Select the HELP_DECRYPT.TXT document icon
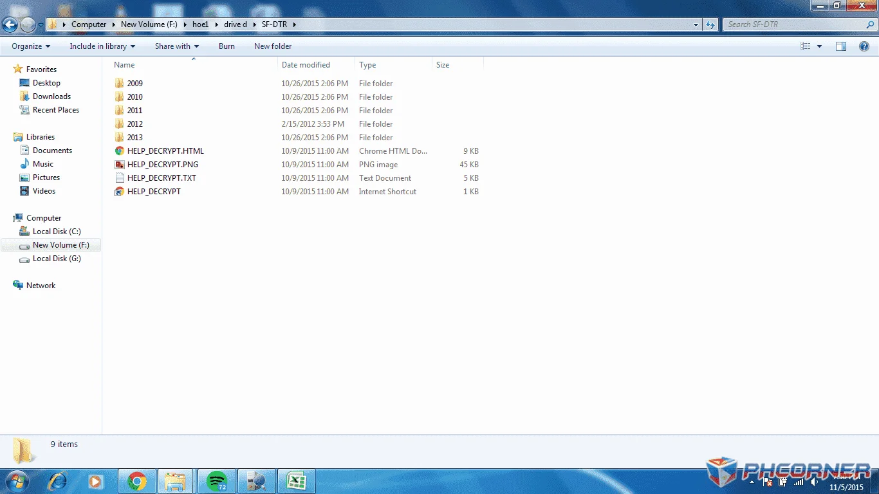The image size is (879, 494). click(119, 178)
